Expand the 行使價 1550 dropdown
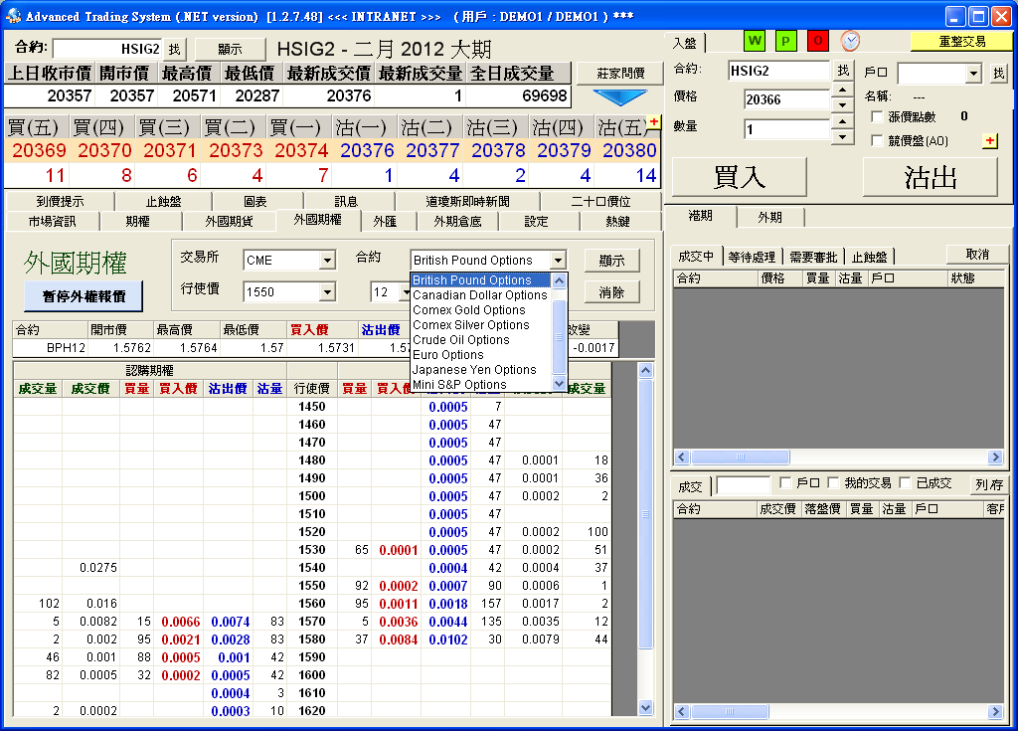This screenshot has width=1018, height=731. [327, 292]
